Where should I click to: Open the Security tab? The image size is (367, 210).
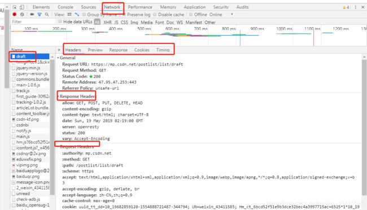click(221, 7)
